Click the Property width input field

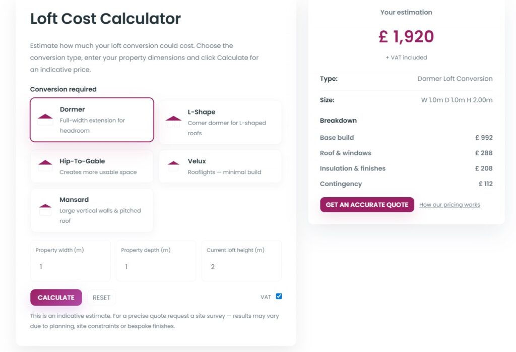(70, 266)
